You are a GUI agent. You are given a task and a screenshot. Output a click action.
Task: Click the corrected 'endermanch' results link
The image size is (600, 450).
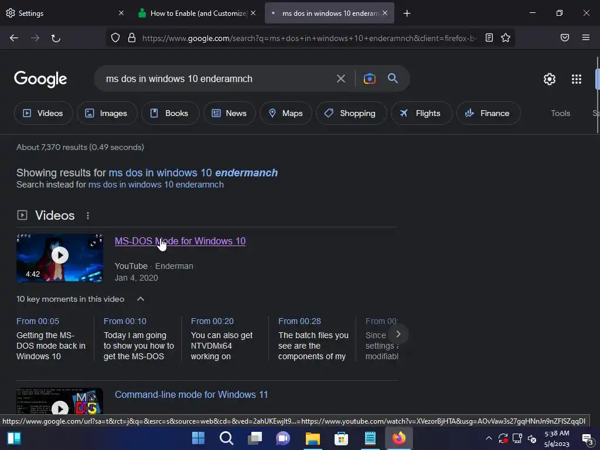(193, 173)
